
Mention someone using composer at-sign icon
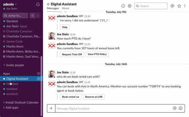click(175, 108)
